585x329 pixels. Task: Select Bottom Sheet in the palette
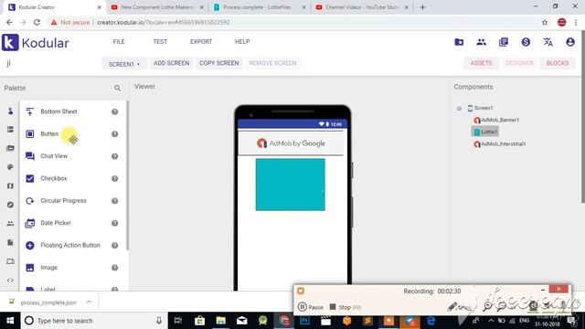click(58, 111)
